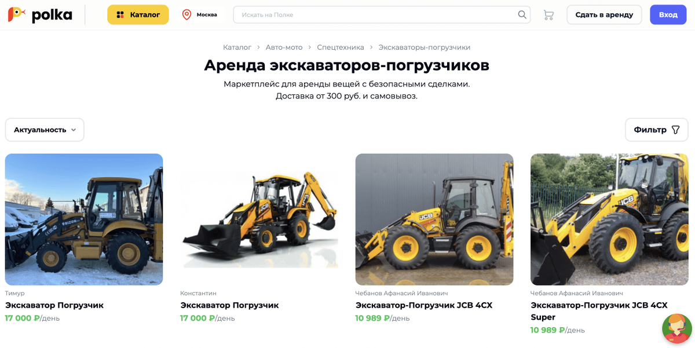Image resolution: width=695 pixels, height=348 pixels.
Task: Open the Каталог breadcrumb link
Action: coord(237,47)
